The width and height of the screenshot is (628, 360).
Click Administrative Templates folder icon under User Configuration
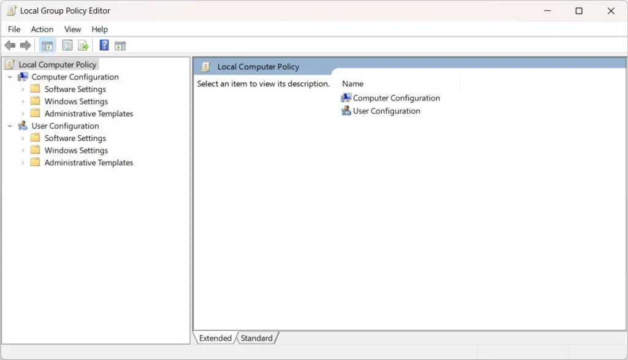[x=35, y=162]
